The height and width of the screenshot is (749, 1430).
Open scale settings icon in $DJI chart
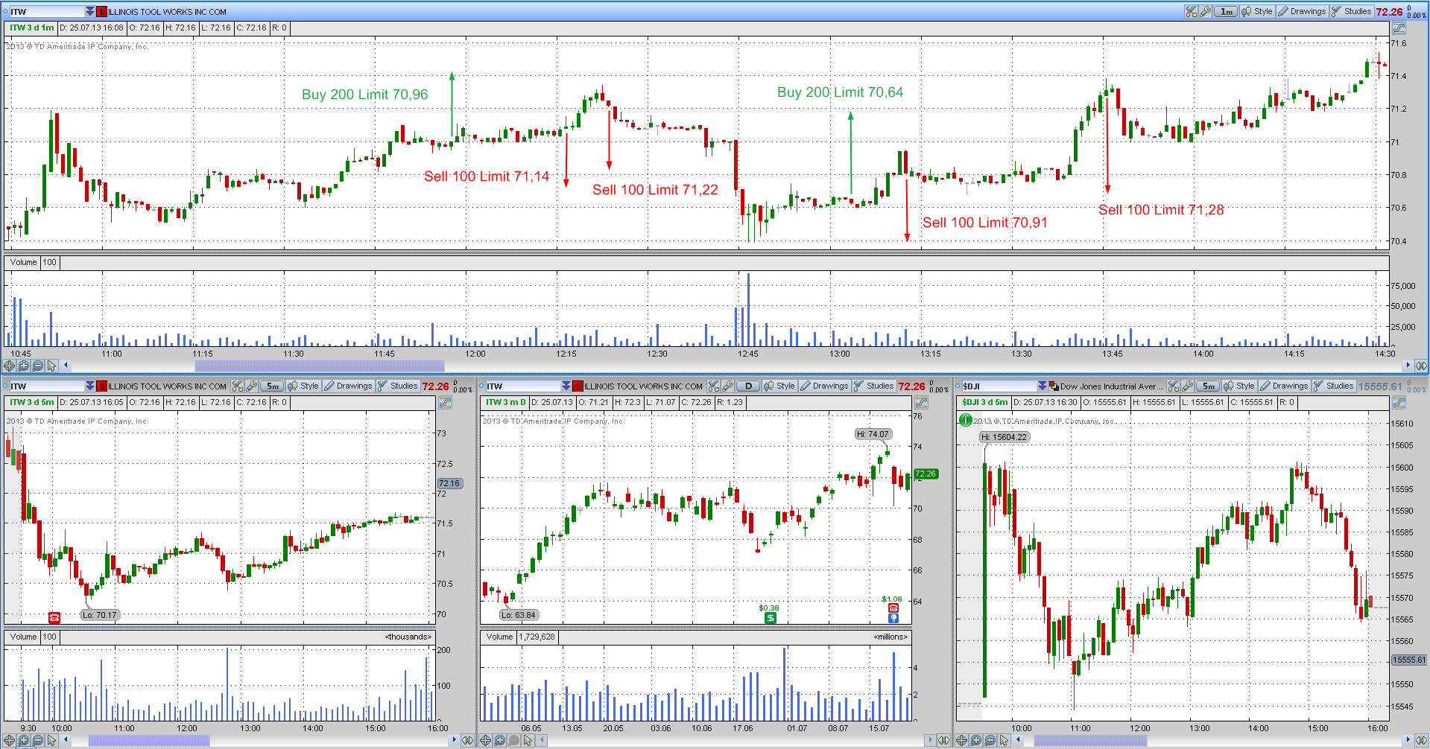pos(1399,403)
